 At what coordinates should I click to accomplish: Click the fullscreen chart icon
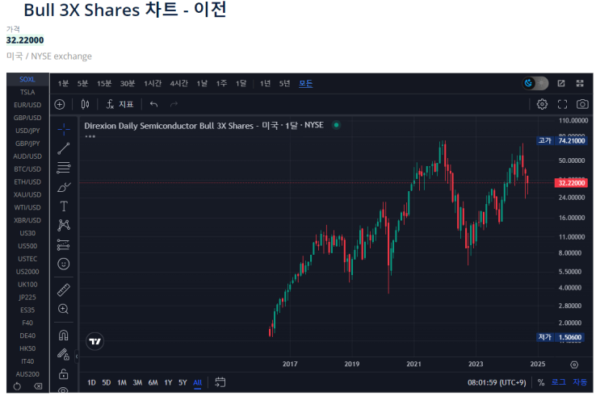click(562, 104)
